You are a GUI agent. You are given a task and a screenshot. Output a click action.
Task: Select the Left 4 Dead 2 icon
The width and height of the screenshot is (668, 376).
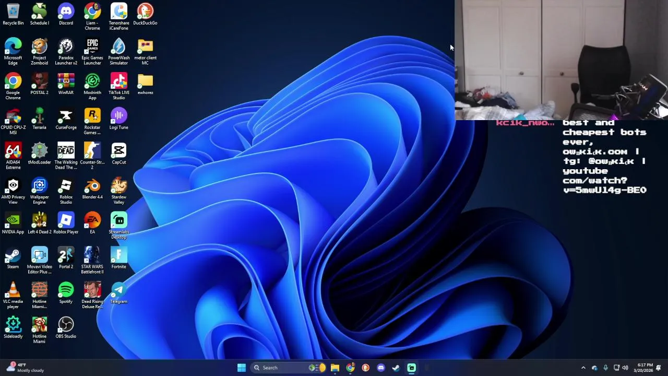(40, 224)
